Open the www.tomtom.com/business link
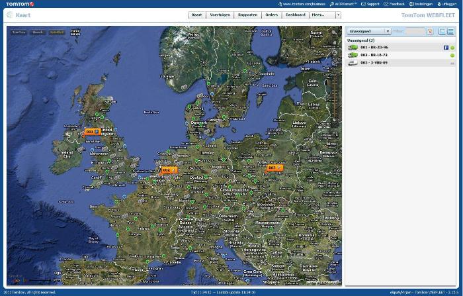 pos(302,4)
